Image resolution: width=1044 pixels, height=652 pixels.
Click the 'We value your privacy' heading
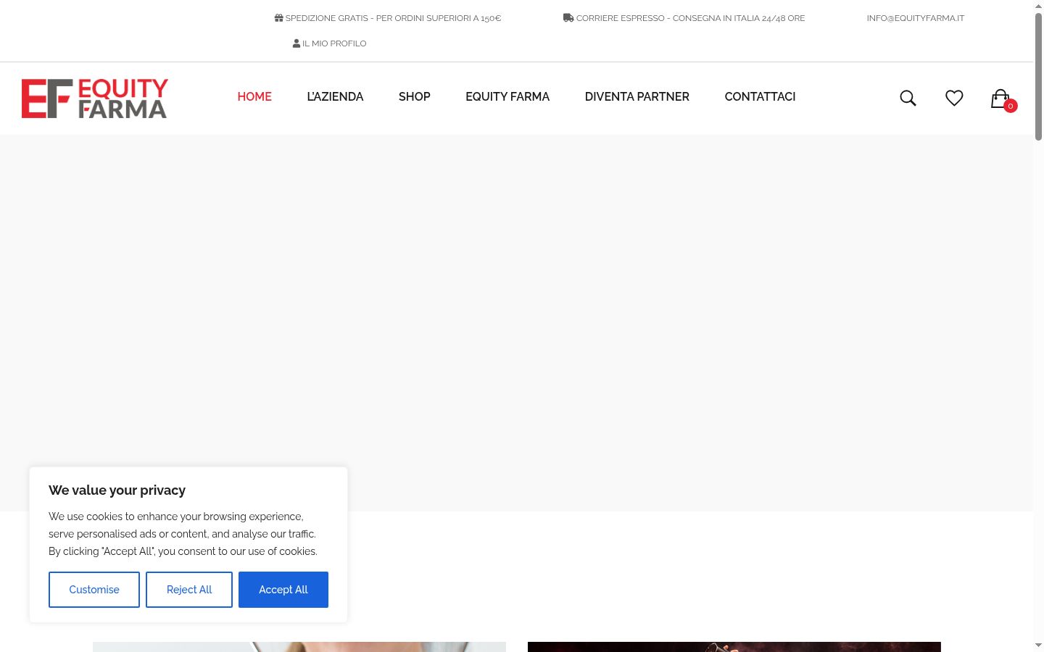coord(117,490)
